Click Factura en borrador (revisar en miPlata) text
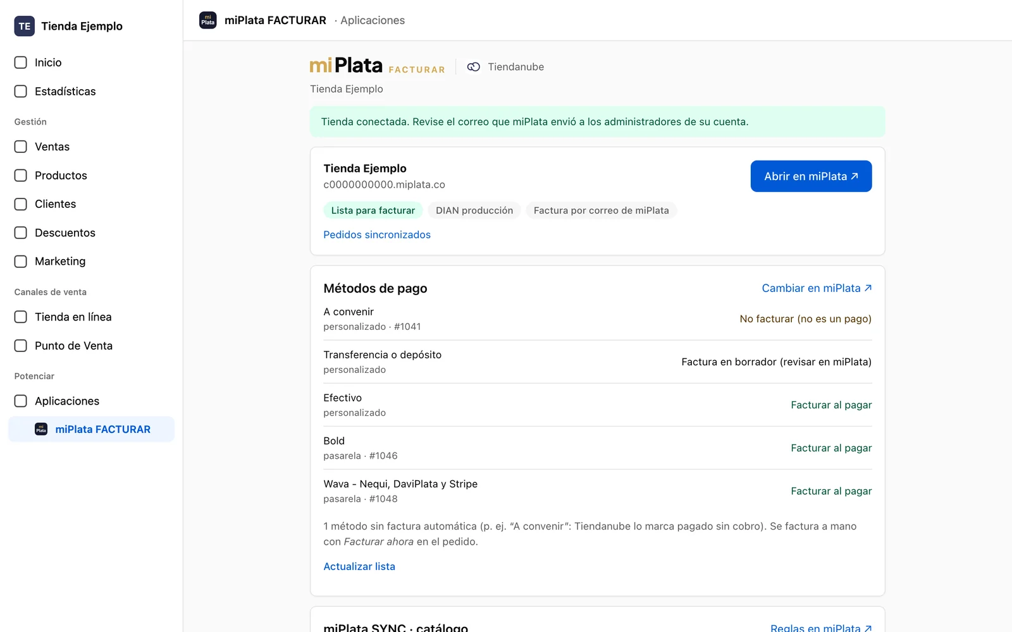This screenshot has width=1012, height=632. pyautogui.click(x=777, y=362)
